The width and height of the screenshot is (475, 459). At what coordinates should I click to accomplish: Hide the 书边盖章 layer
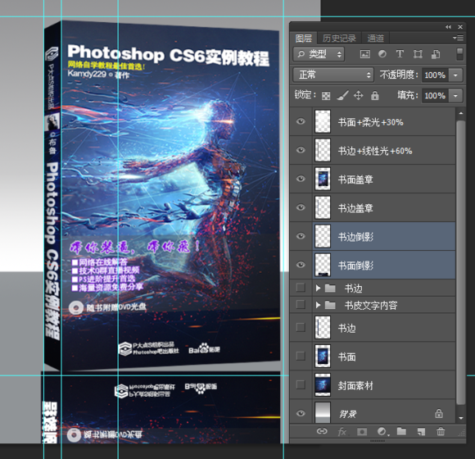(x=301, y=207)
